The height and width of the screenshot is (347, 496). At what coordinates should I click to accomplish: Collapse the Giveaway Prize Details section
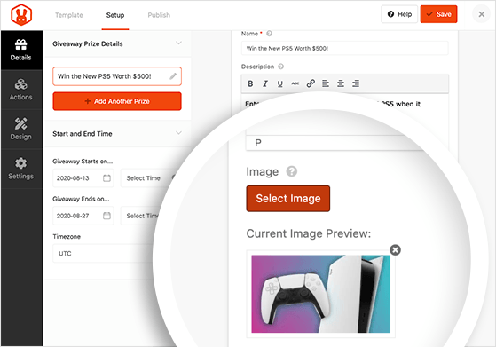click(x=178, y=43)
